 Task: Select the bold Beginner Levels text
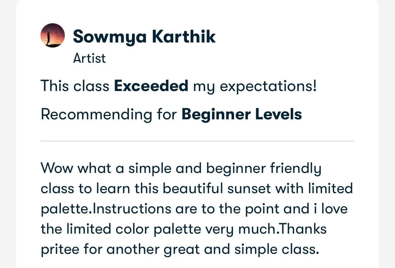click(x=241, y=114)
